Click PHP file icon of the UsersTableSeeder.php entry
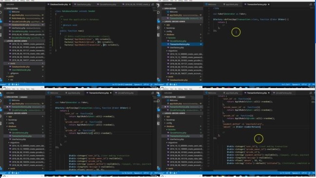 (x=10, y=70)
